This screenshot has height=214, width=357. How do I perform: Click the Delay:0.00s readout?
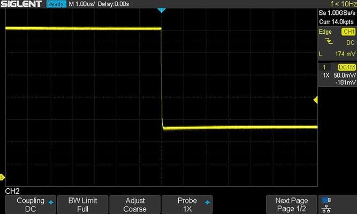click(x=113, y=4)
